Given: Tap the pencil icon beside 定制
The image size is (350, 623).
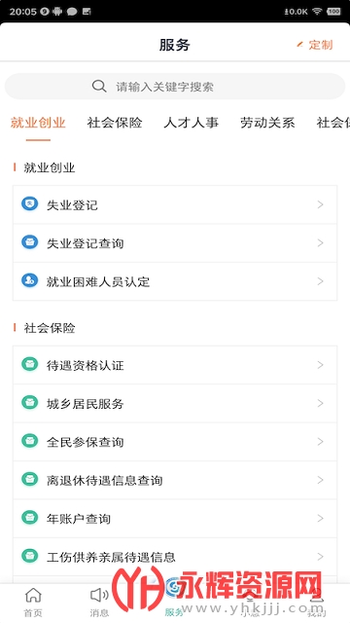Looking at the screenshot, I should [300, 45].
